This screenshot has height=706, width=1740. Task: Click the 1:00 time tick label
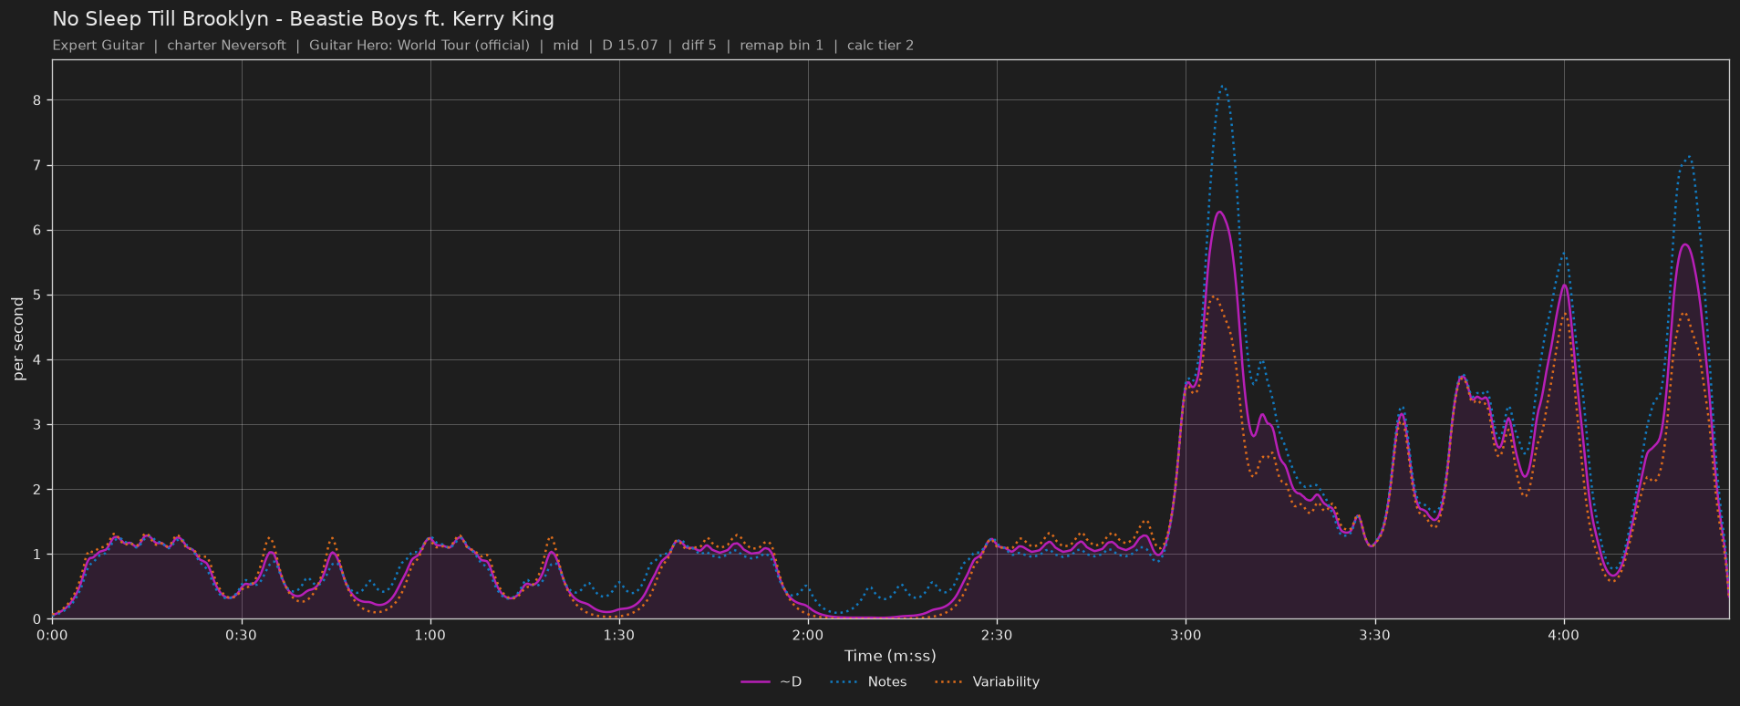(430, 634)
